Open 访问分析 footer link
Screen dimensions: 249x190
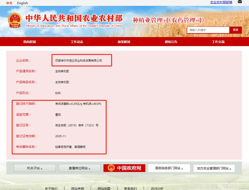(x=157, y=189)
